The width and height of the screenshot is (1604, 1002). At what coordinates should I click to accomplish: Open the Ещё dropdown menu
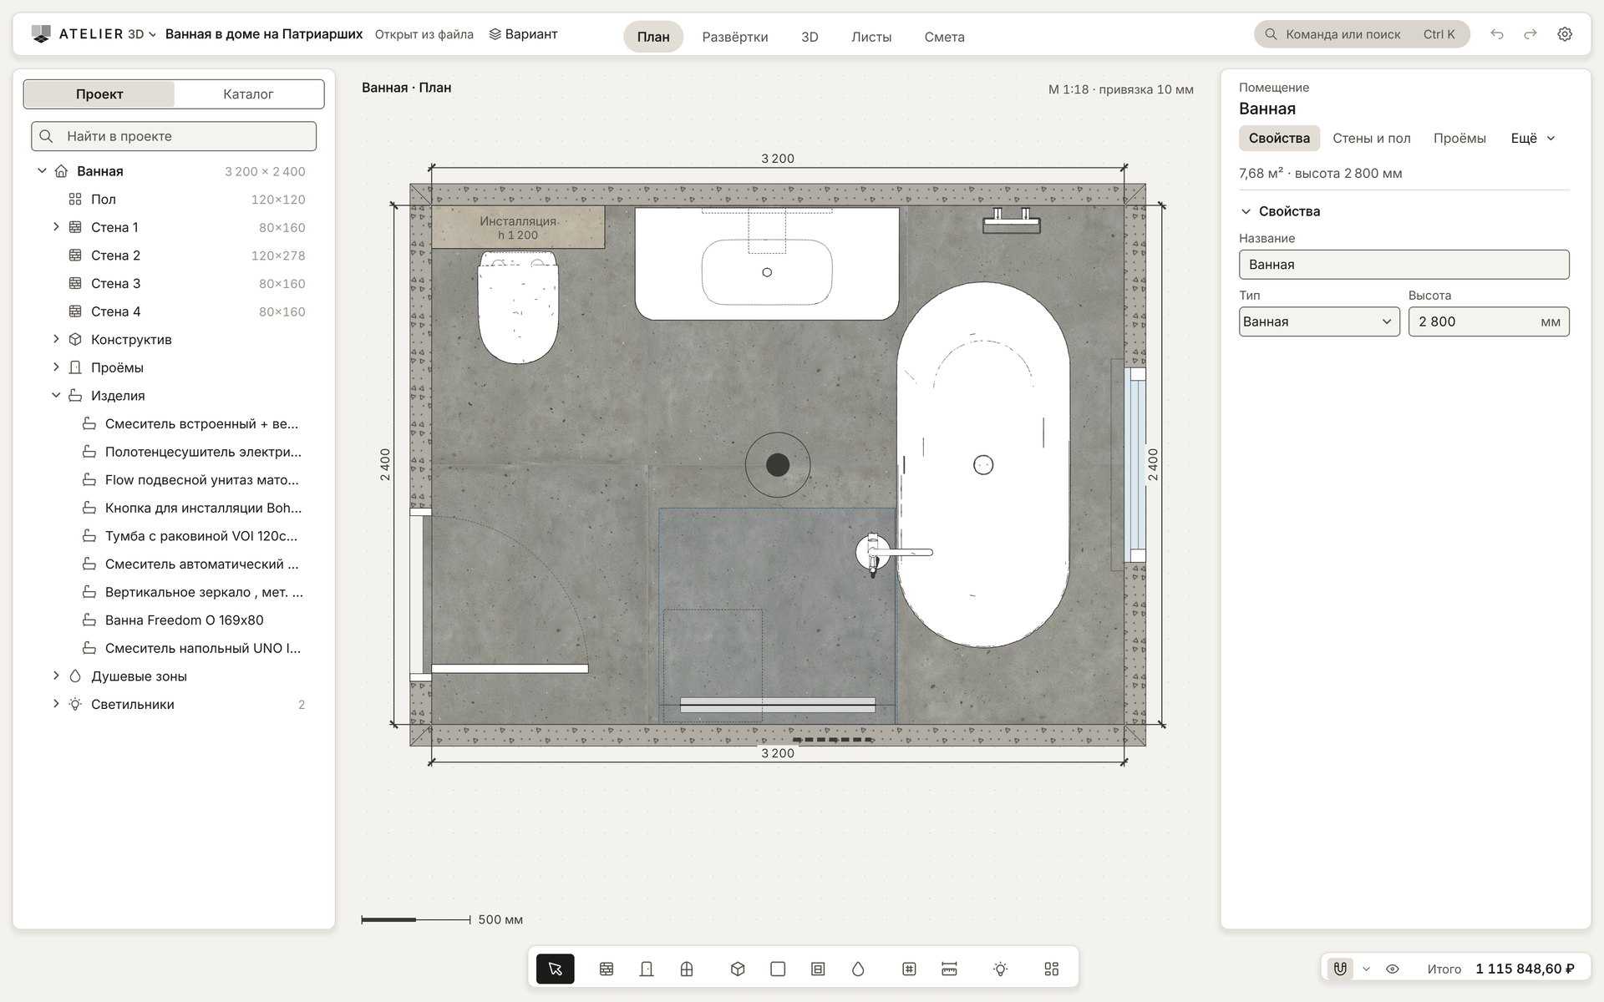coord(1533,139)
